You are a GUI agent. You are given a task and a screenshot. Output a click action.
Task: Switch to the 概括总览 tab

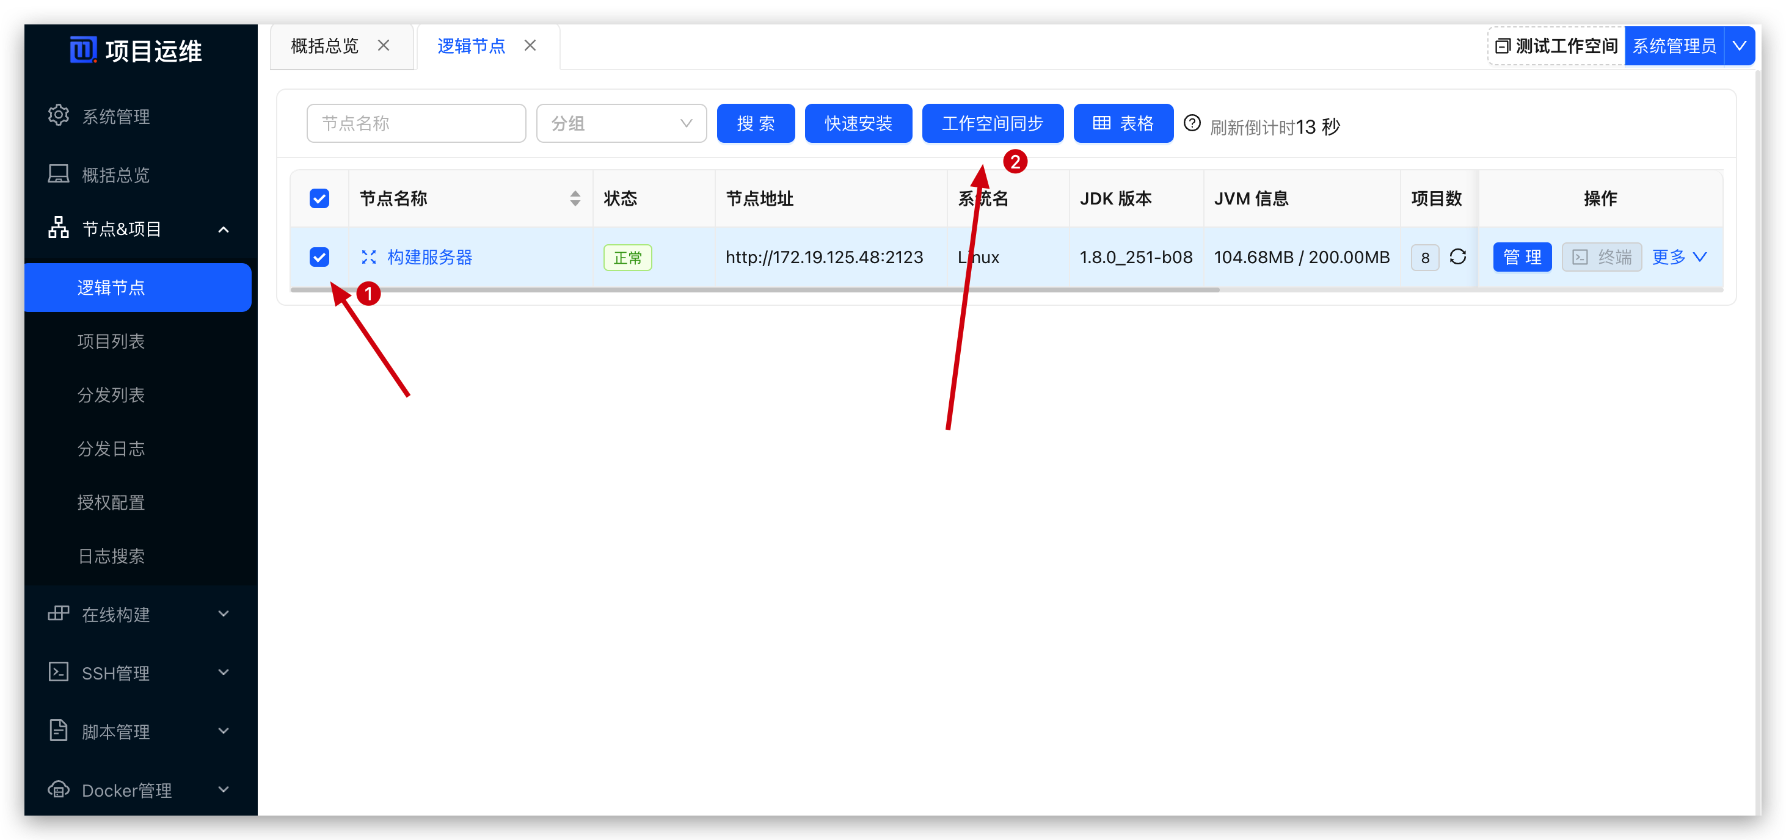point(324,46)
